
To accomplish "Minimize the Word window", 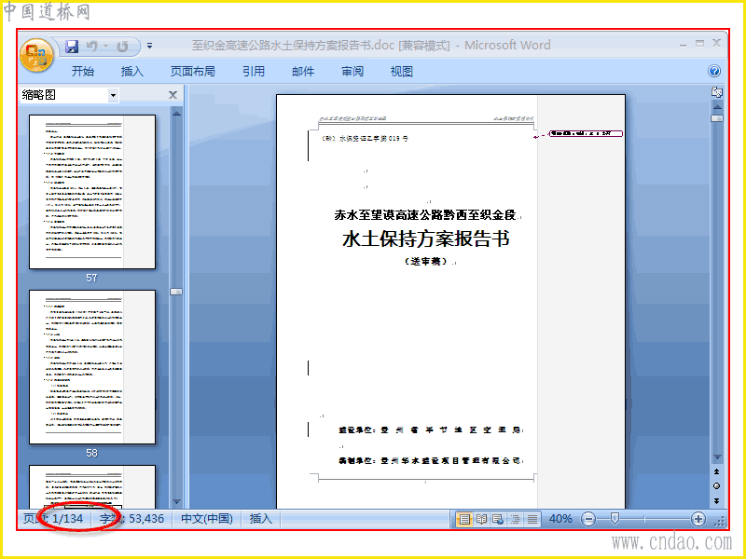I will [683, 44].
